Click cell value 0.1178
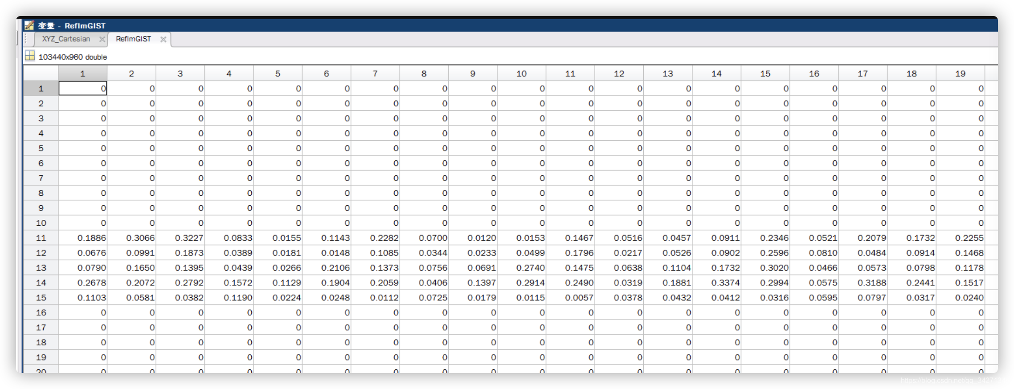The image size is (1014, 389). (x=969, y=267)
